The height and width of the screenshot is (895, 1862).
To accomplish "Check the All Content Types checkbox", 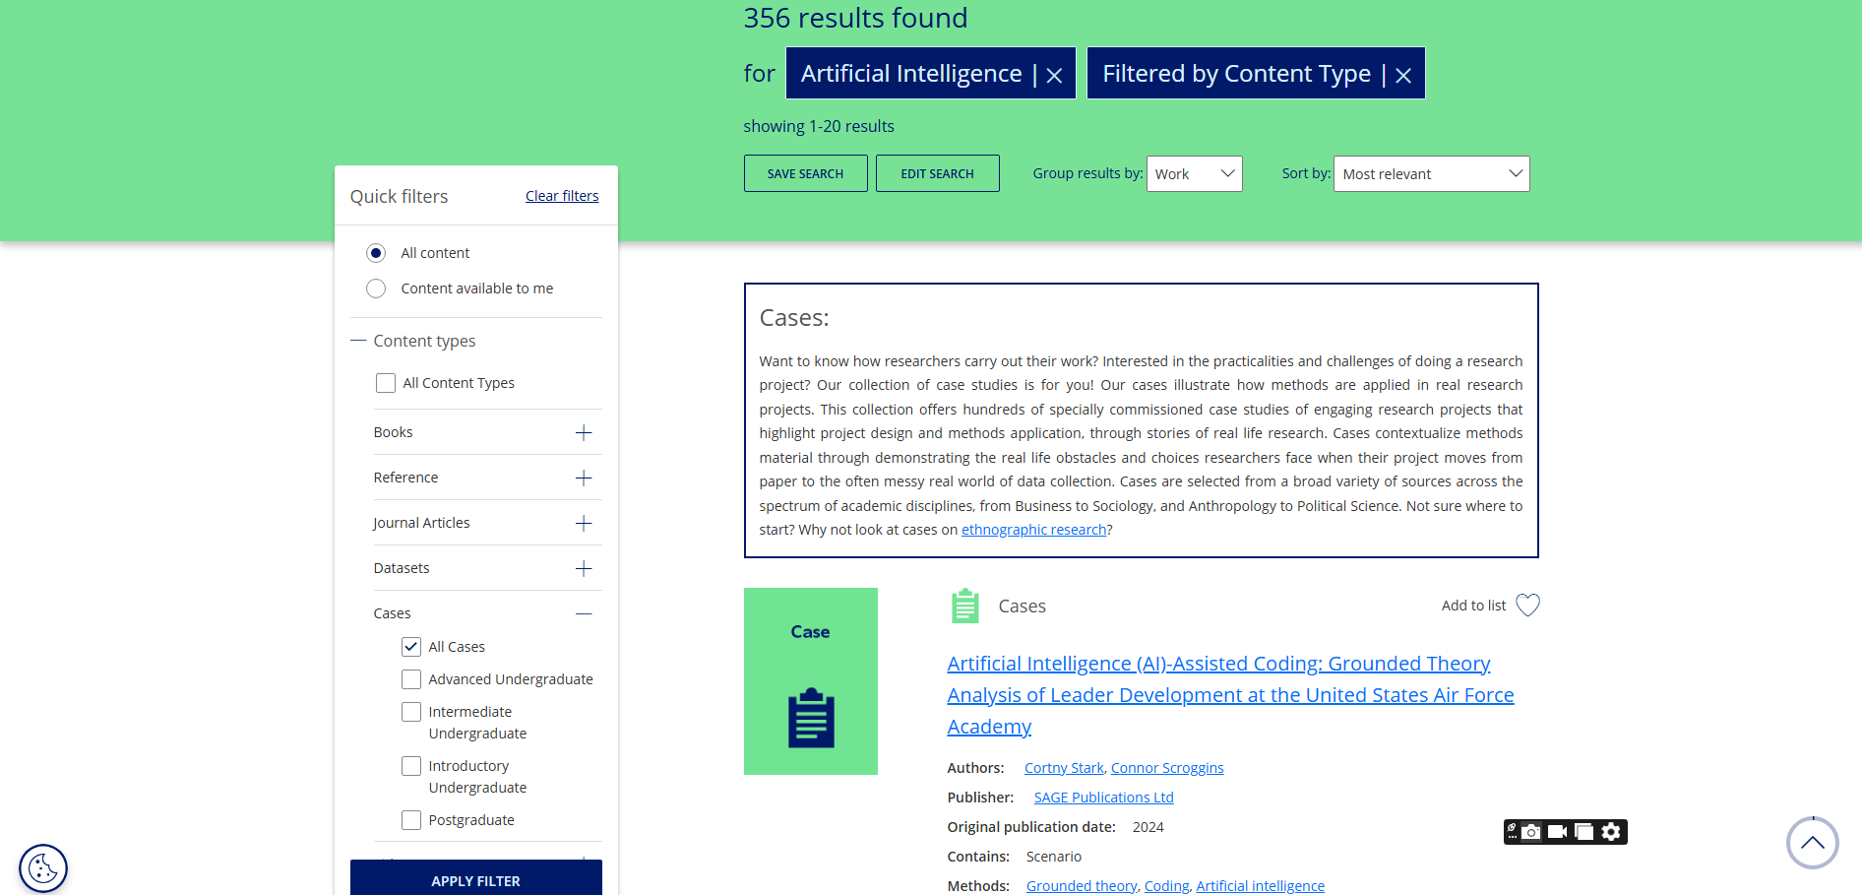I will click(x=386, y=383).
